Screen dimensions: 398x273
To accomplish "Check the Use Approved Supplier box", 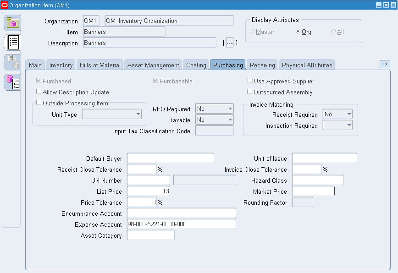I will coord(250,81).
